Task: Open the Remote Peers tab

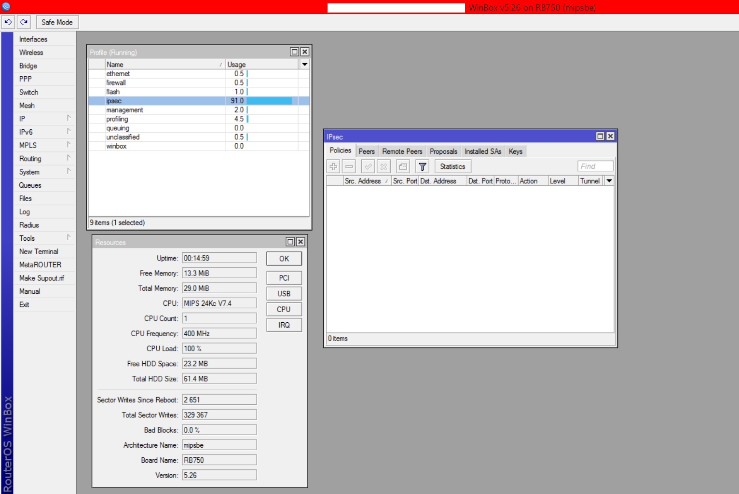Action: 402,151
